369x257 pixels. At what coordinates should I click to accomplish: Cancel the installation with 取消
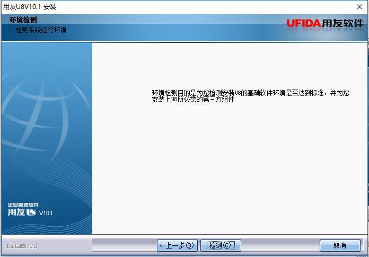[x=340, y=245]
